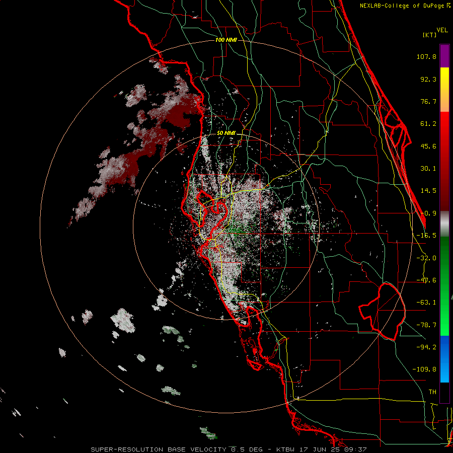Select the -16.5 scale value
This screenshot has width=453, height=453.
(x=426, y=236)
